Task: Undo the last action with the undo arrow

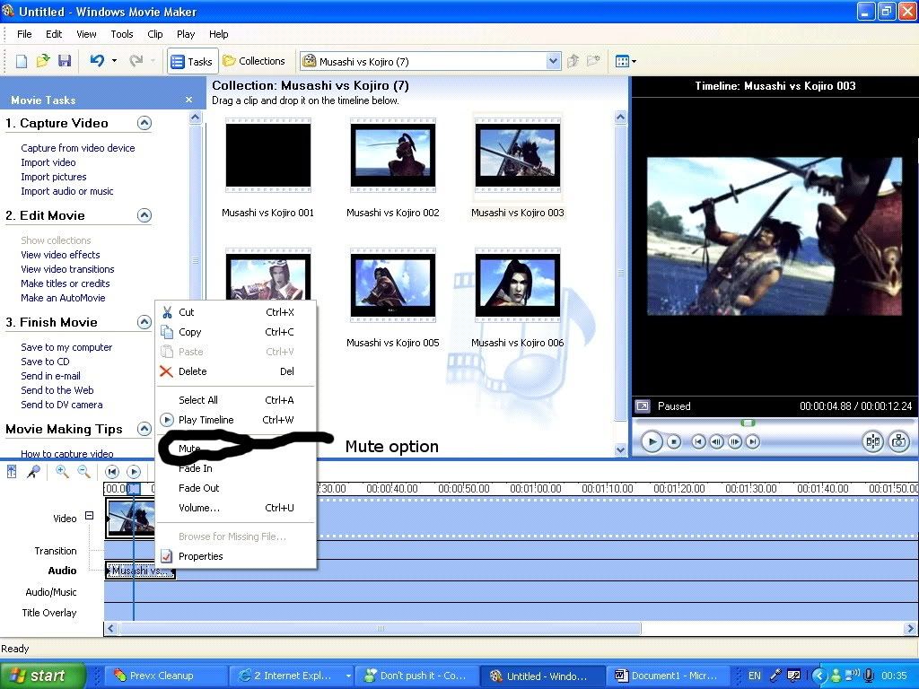Action: point(95,60)
